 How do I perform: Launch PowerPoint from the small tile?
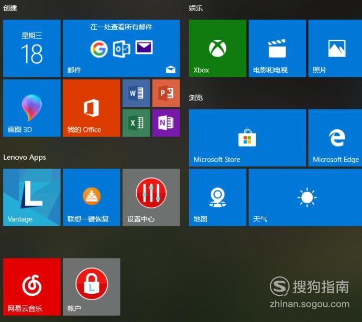coord(166,93)
